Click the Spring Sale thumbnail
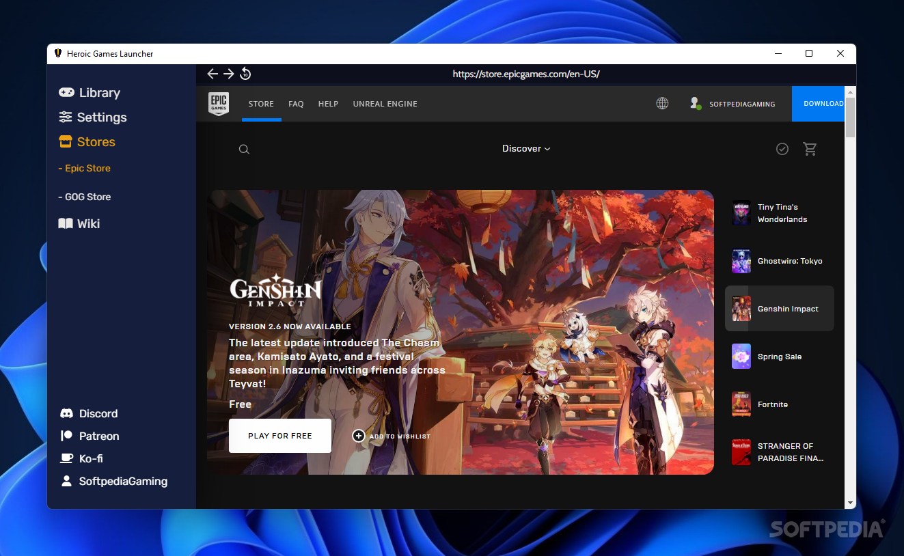The width and height of the screenshot is (904, 556). click(x=741, y=357)
